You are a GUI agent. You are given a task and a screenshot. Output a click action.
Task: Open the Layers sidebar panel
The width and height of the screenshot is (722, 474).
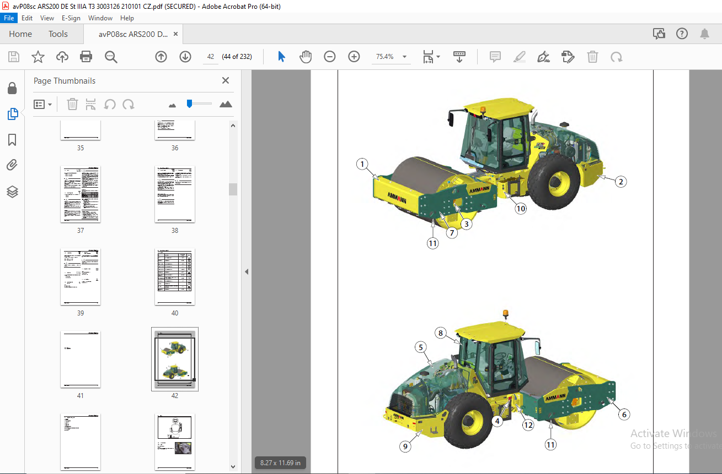coord(12,192)
